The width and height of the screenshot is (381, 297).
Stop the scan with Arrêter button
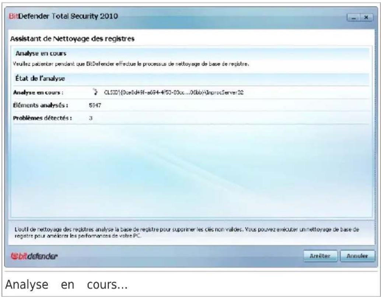coord(320,256)
